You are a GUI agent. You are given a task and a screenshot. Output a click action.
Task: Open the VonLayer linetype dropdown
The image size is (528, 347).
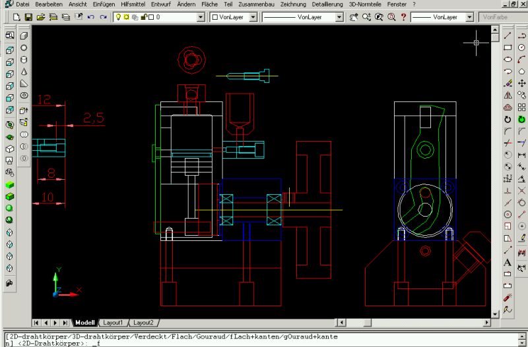pyautogui.click(x=339, y=17)
